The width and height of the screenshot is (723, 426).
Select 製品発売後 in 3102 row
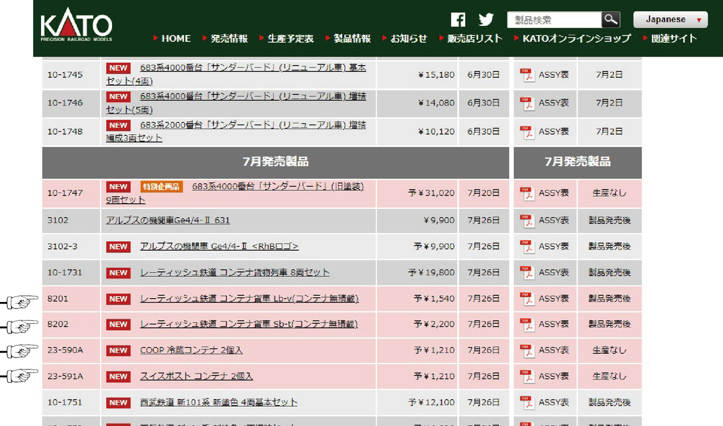tap(609, 220)
